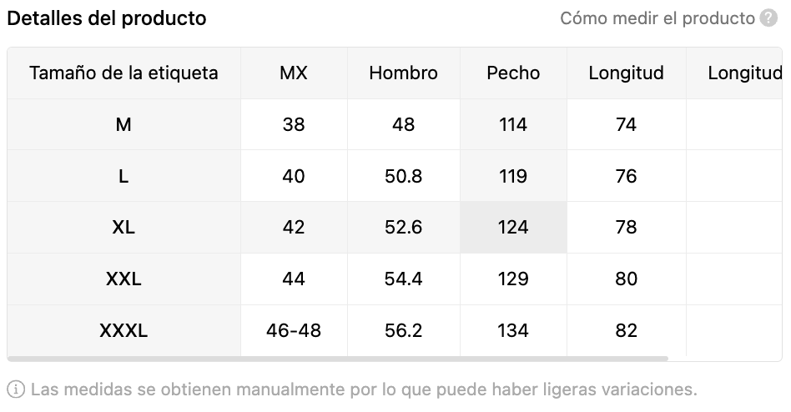This screenshot has width=791, height=412.
Task: Click the Hombro column header
Action: [404, 73]
